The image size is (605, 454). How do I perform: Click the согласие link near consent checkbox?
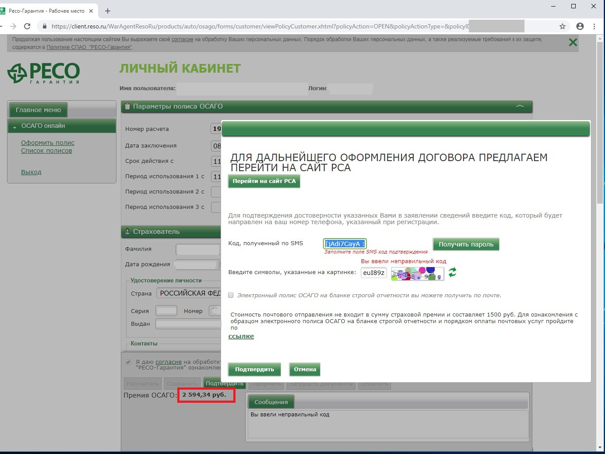point(169,362)
